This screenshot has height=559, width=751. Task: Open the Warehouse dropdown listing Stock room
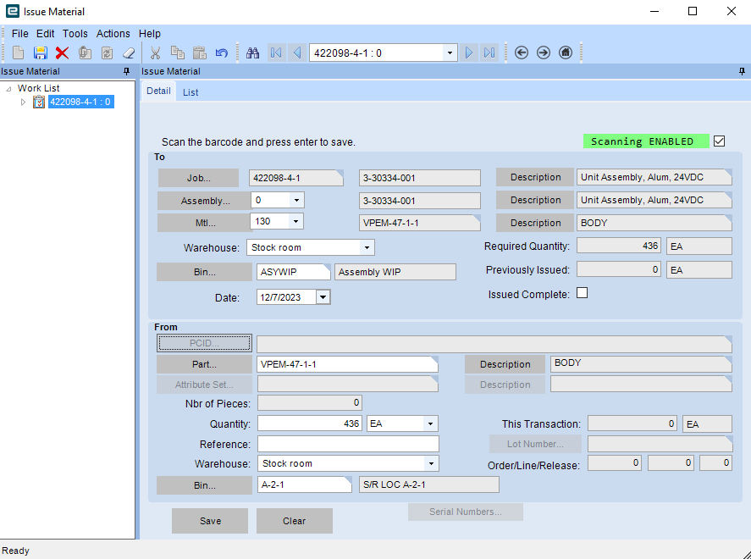pos(367,246)
